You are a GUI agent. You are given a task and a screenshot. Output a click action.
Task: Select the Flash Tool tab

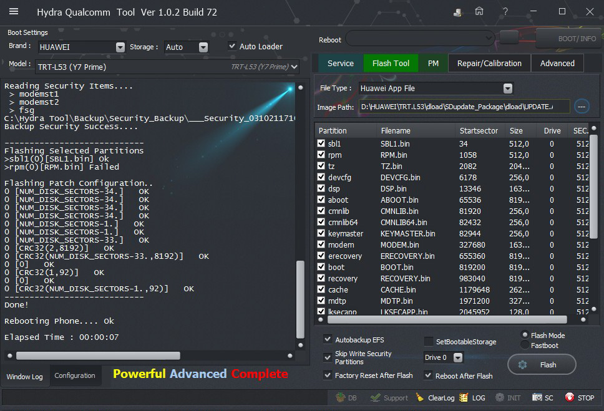tap(391, 63)
